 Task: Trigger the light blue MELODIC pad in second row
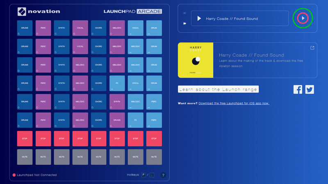coord(136,46)
